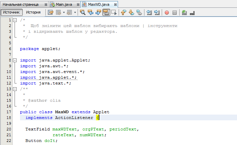Image resolution: width=237 pixels, height=145 pixels.
Task: Place cursor on 'package applet;' line
Action: [40, 49]
